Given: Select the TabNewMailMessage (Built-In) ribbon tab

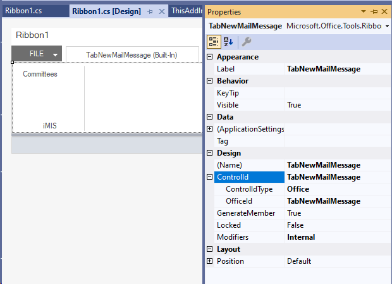Looking at the screenshot, I should (x=132, y=55).
